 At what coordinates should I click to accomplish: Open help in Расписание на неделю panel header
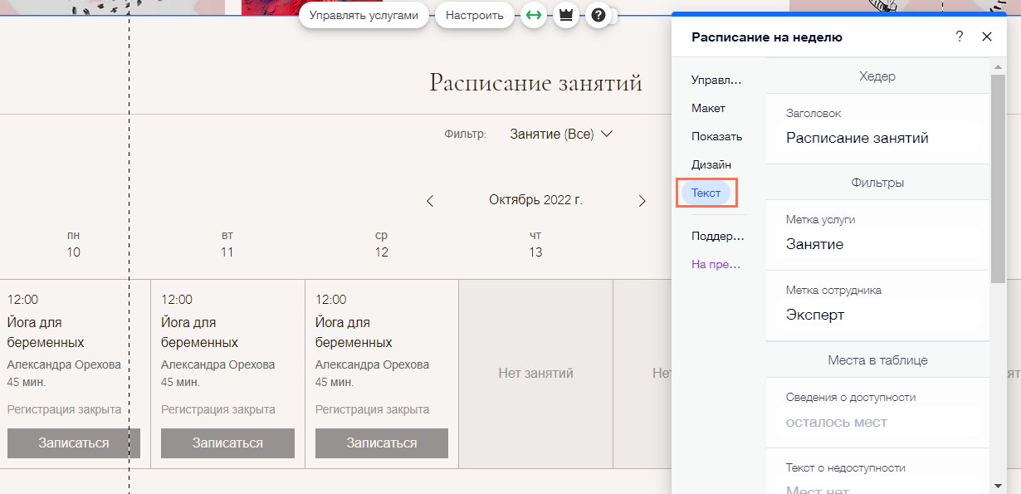click(x=960, y=37)
